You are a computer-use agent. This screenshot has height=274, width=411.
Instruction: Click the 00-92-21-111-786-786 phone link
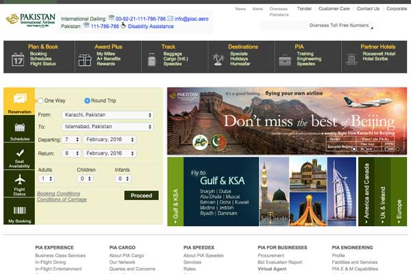tap(140, 19)
